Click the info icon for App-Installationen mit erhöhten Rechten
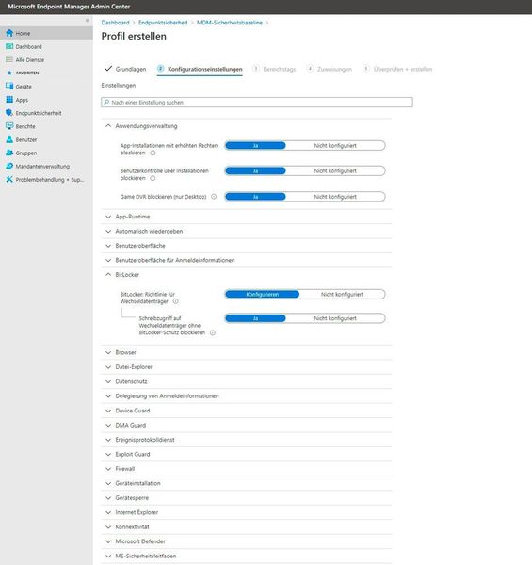This screenshot has height=565, width=532. coord(153,153)
